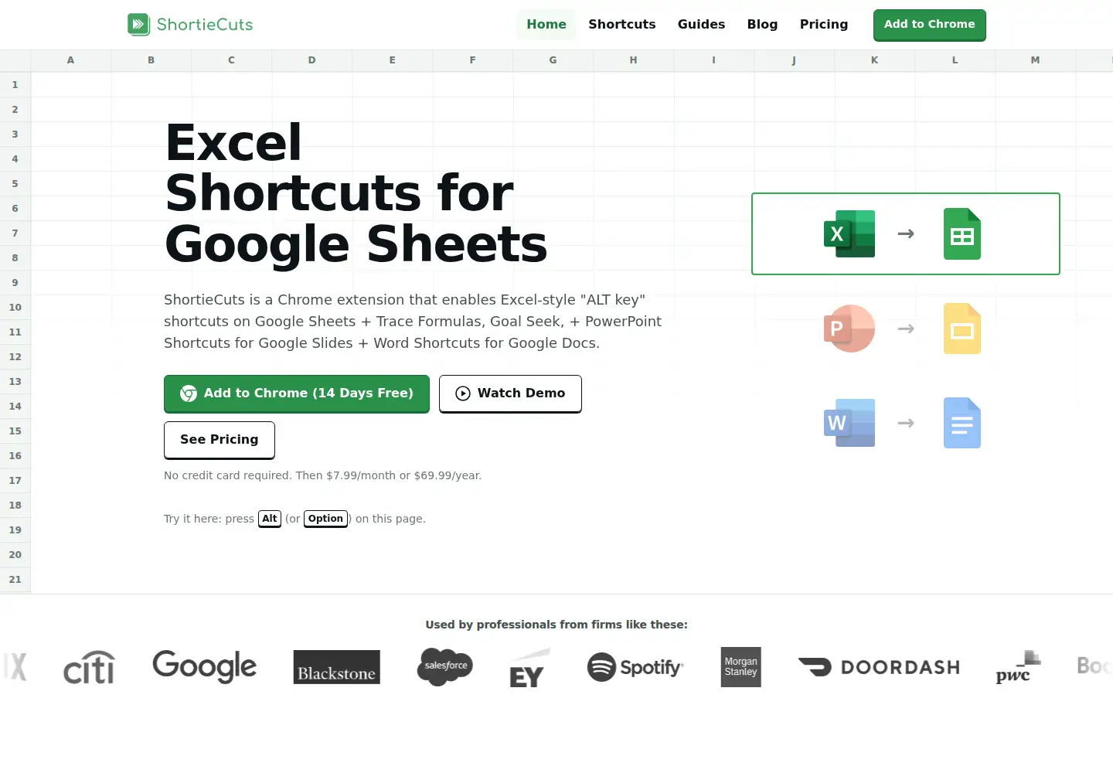Click the Alt key badge
Image resolution: width=1113 pixels, height=773 pixels.
pyautogui.click(x=270, y=519)
